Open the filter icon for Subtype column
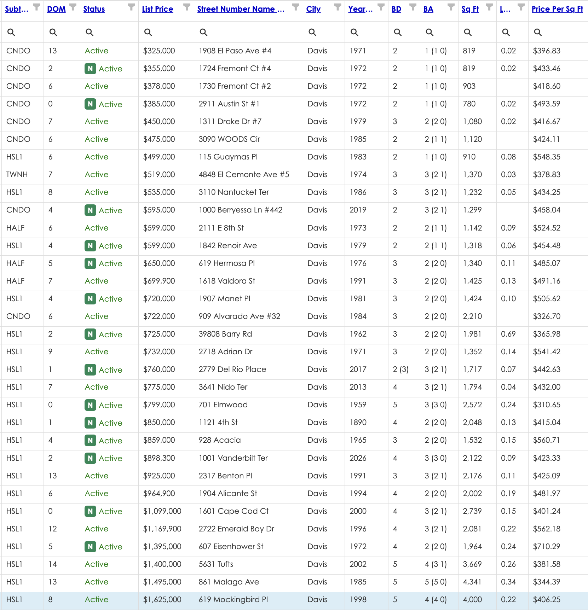This screenshot has width=588, height=611. (36, 7)
